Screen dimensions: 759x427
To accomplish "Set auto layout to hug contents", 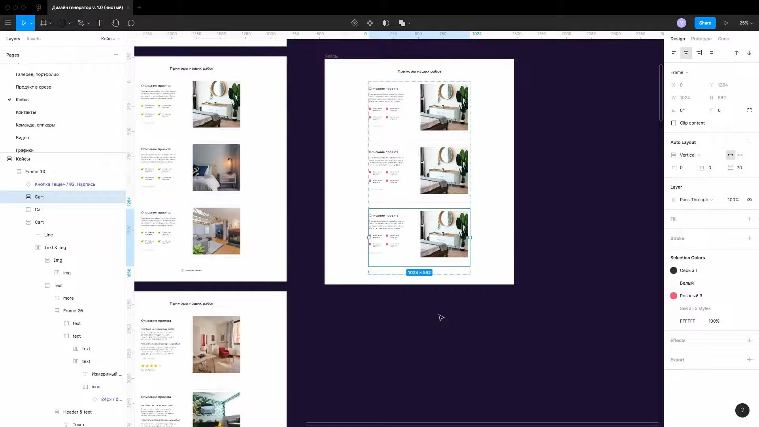I will click(x=730, y=155).
